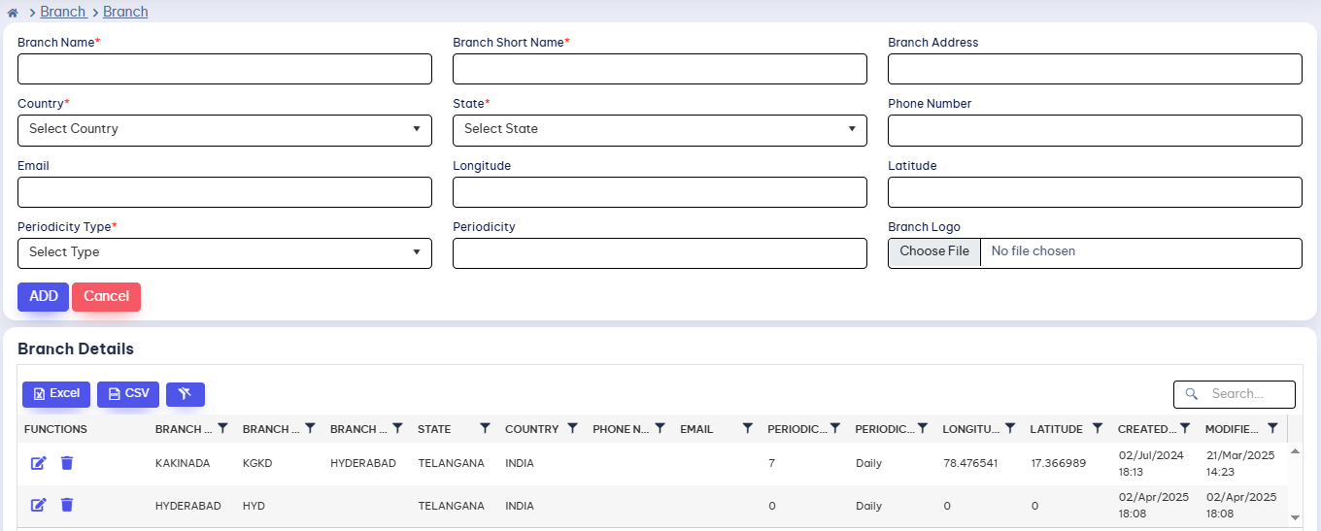Screen dimensions: 1321x531
Task: Click Choose File for Branch Logo
Action: (x=933, y=251)
